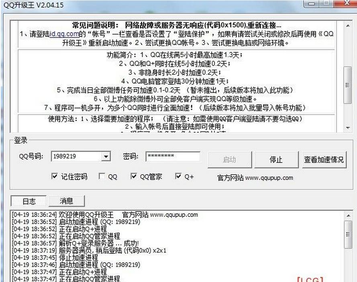Click the 停止 stop button
Image resolution: width=357 pixels, height=282 pixels.
pyautogui.click(x=276, y=159)
